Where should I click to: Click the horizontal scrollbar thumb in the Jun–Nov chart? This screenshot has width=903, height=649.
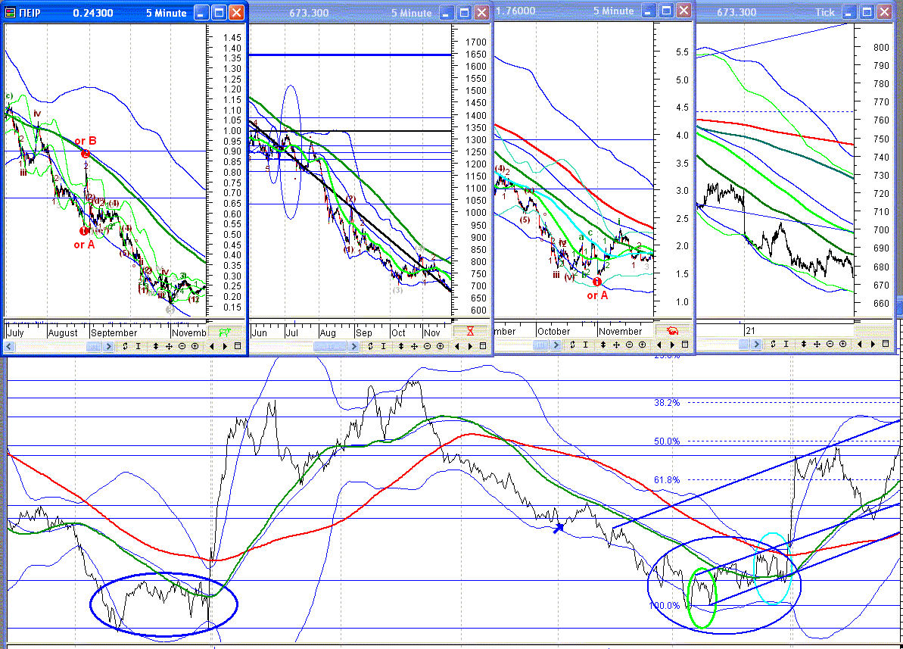(x=330, y=346)
